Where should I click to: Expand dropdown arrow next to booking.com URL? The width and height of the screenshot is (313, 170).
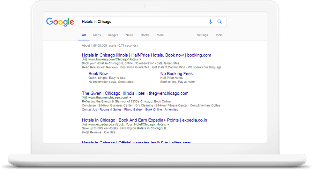[140, 59]
